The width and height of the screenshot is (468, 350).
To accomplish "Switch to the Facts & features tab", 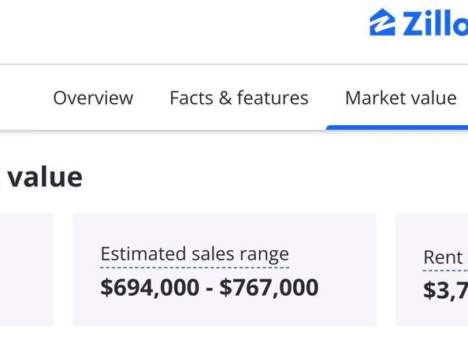I will tap(239, 98).
